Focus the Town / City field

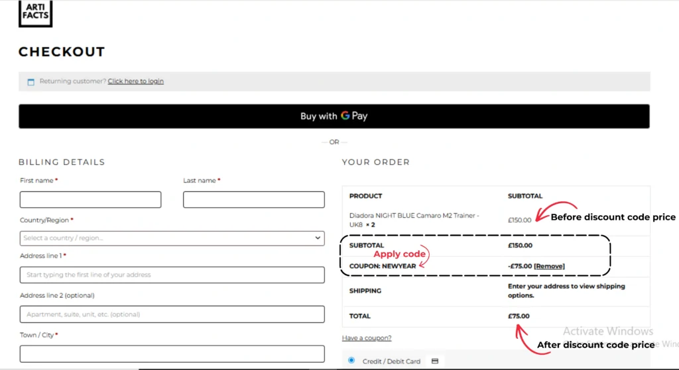point(171,353)
